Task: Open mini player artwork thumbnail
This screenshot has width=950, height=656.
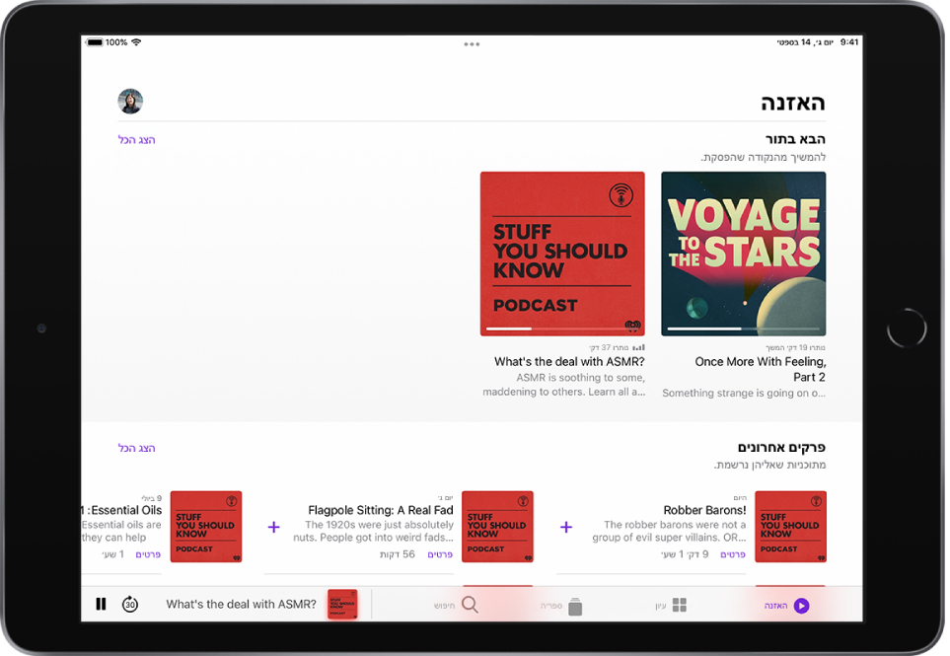Action: coord(342,604)
